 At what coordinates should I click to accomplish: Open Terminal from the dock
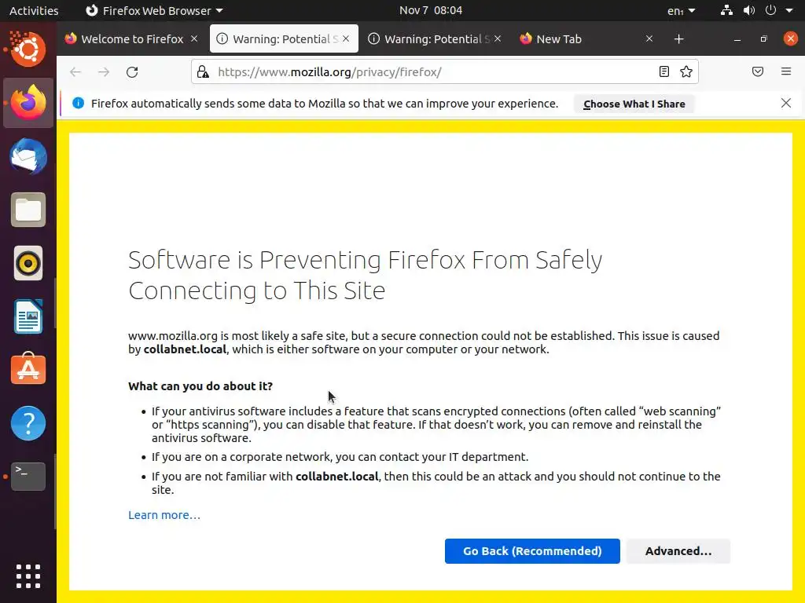point(28,476)
